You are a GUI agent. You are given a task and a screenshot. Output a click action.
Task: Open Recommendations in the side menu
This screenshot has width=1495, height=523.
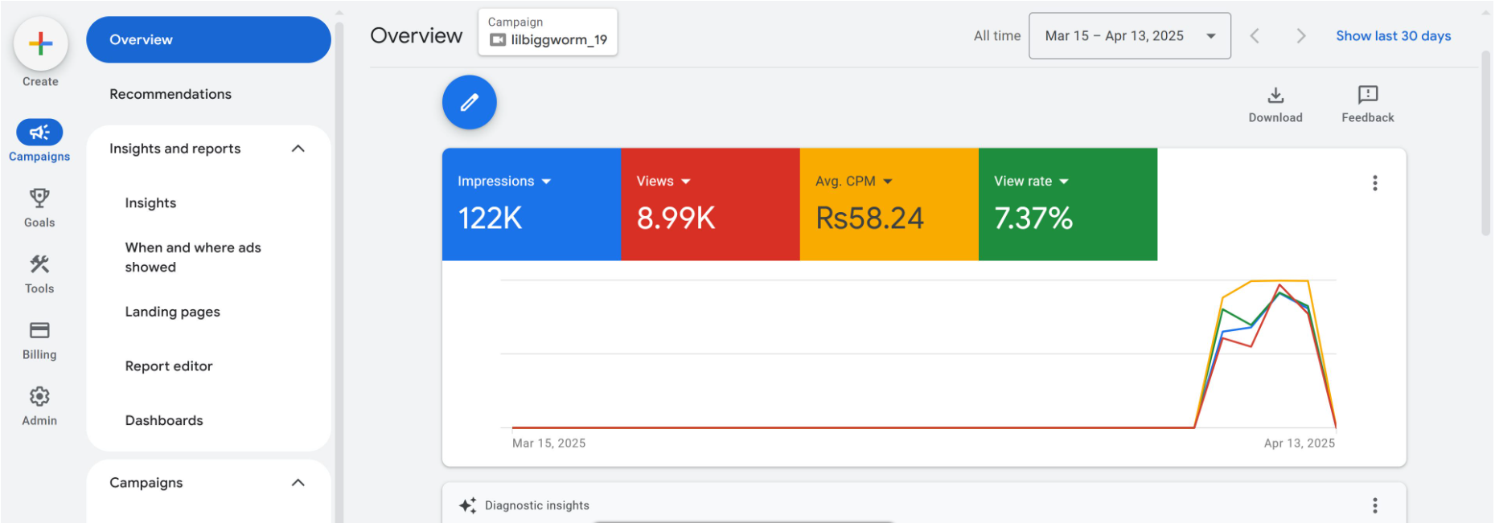170,94
